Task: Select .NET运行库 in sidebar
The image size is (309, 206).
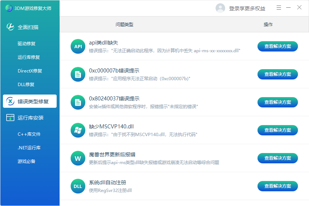Action: (29, 148)
